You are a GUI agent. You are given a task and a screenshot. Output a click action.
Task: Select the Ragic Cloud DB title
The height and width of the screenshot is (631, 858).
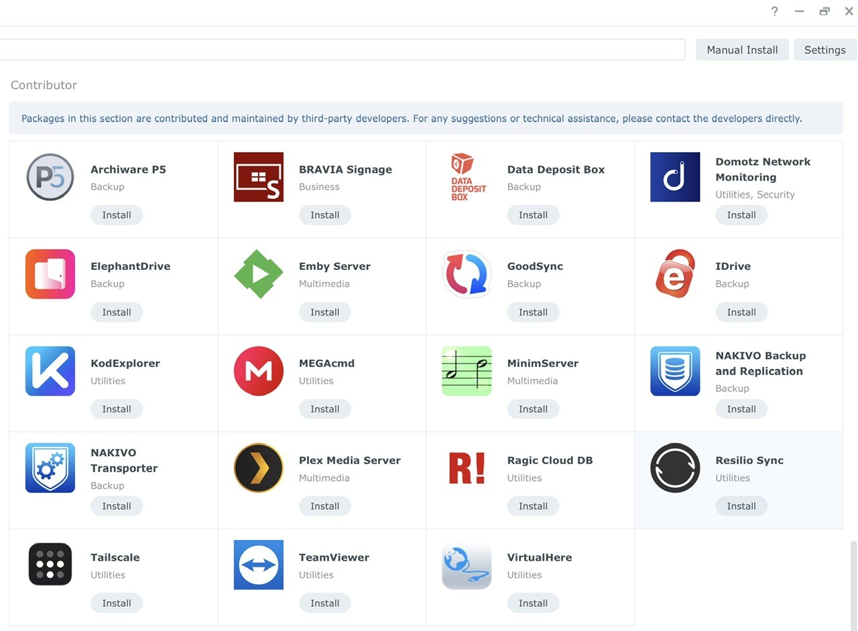click(550, 460)
